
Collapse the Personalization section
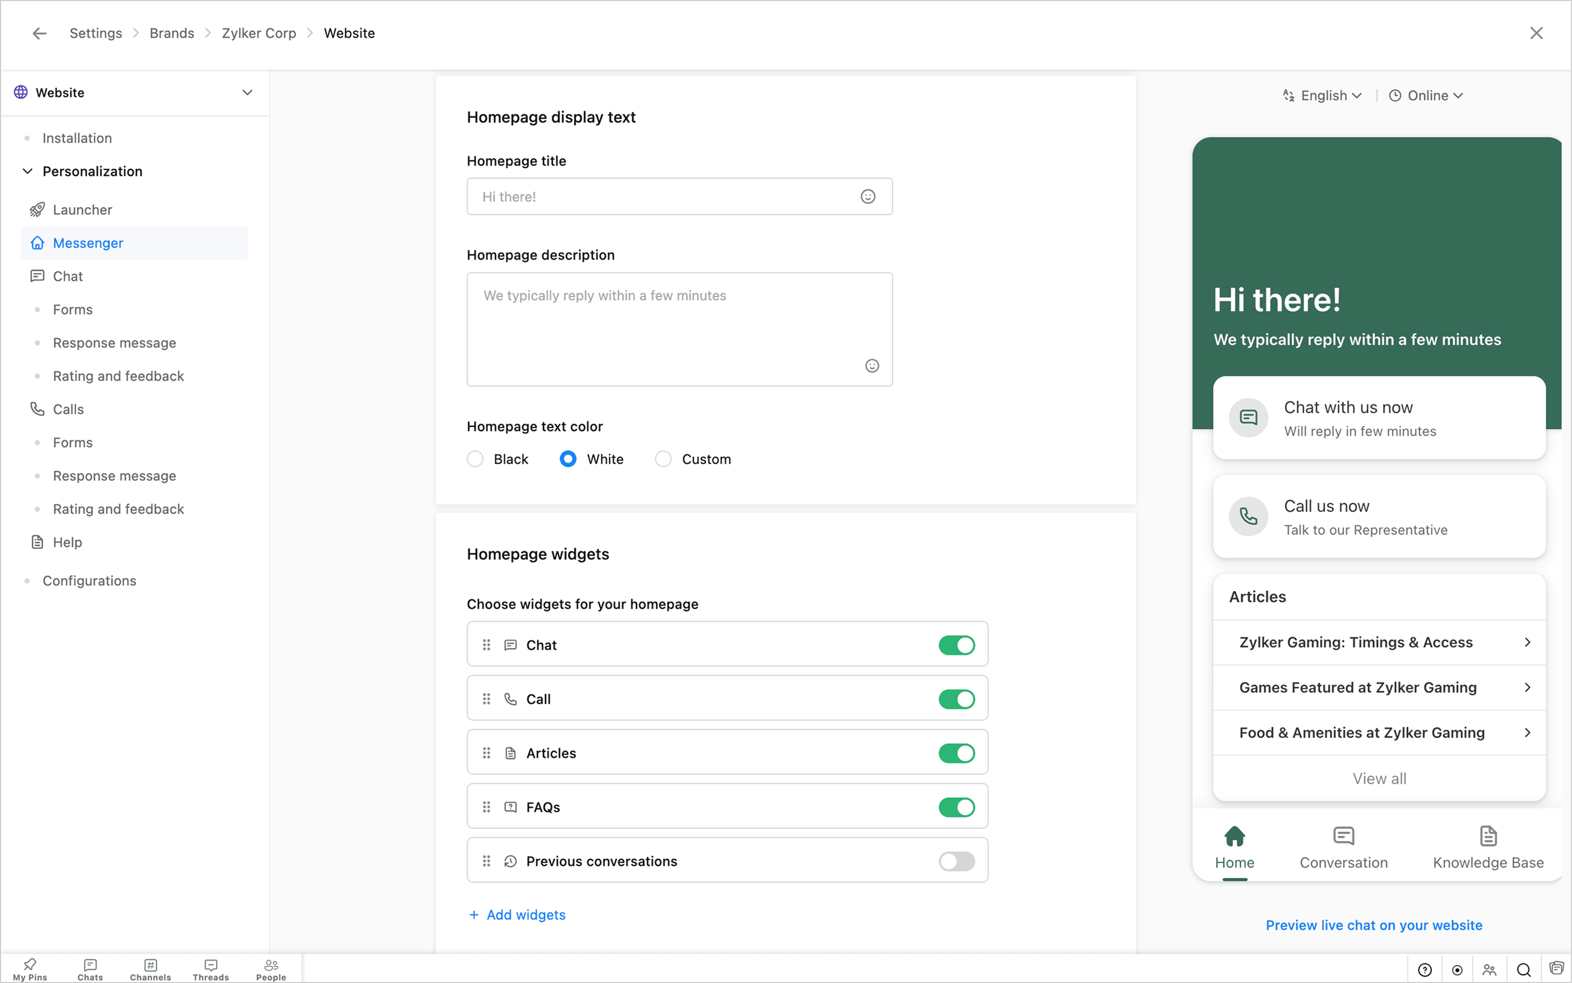point(28,171)
